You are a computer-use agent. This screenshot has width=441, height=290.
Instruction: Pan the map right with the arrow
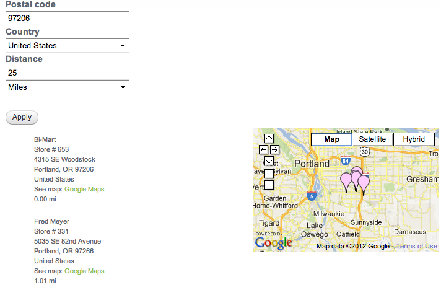274,150
